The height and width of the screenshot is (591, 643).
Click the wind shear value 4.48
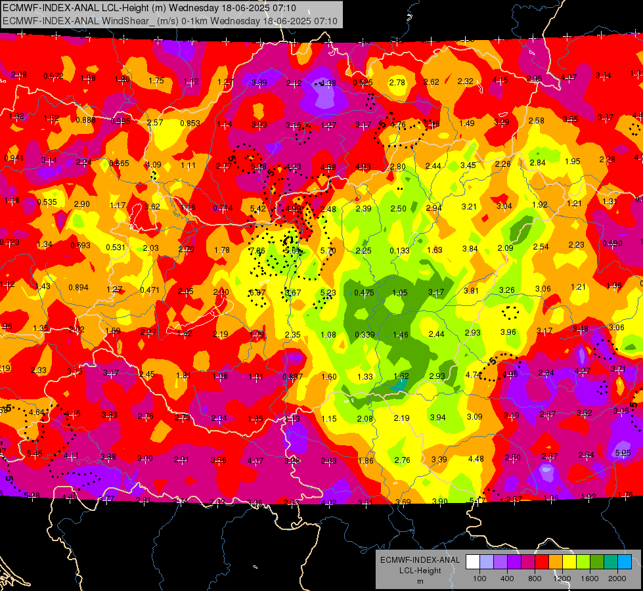476,458
